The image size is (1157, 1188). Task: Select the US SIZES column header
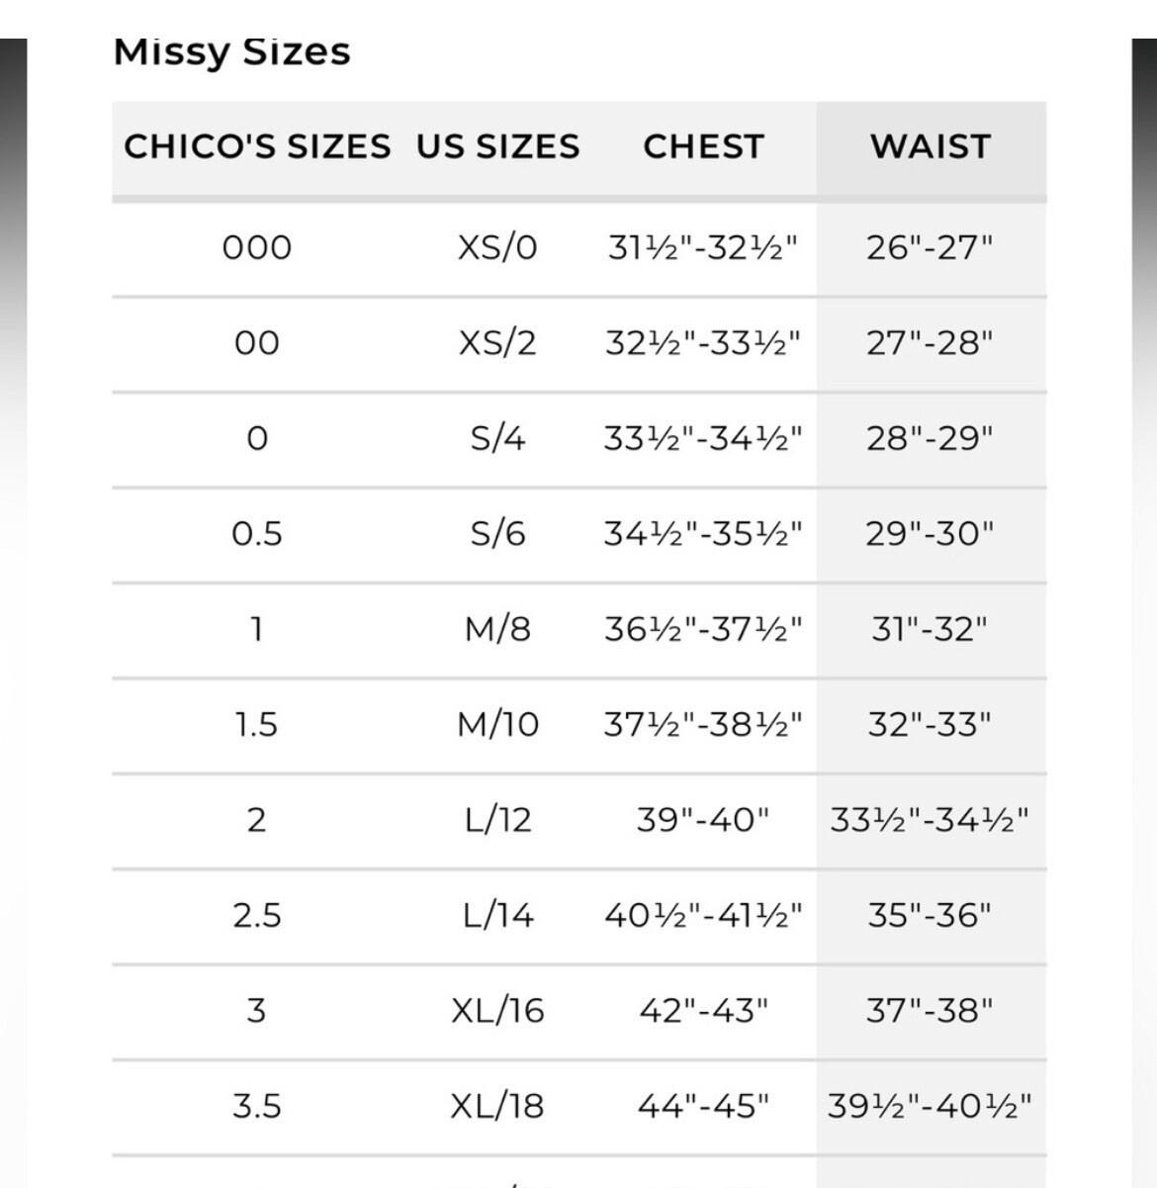click(497, 146)
